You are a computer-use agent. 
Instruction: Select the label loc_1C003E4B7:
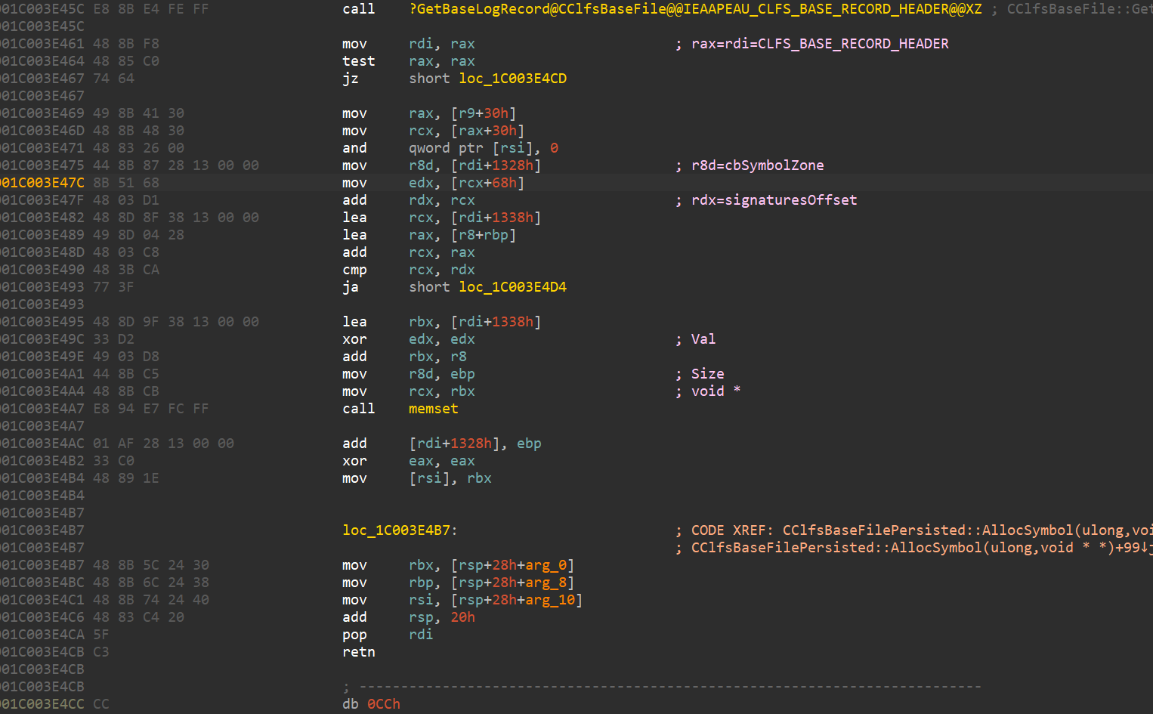[x=400, y=530]
